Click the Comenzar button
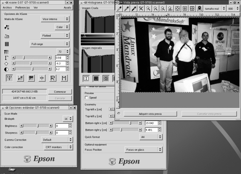241x174 pixels. click(x=60, y=92)
